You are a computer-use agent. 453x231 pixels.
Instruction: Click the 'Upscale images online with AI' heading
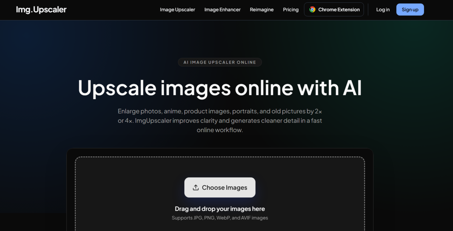pos(220,88)
